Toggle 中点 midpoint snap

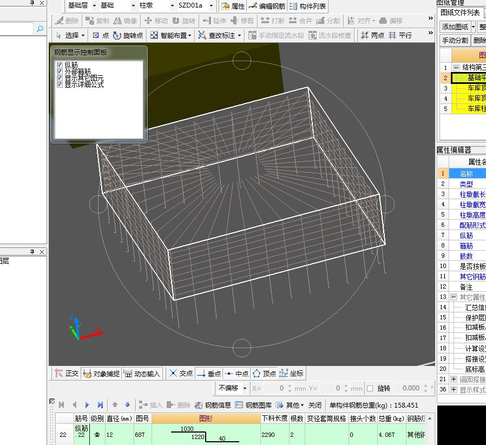pyautogui.click(x=237, y=374)
